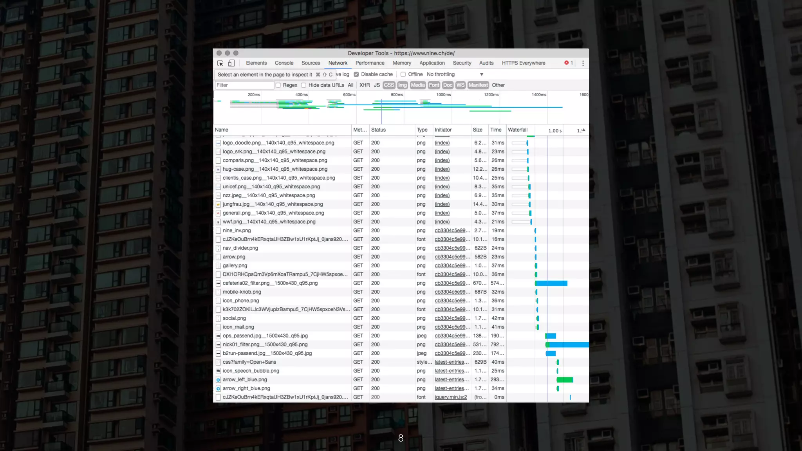Click latest-entries initiator link for css?family=Open+Sans
Image resolution: width=802 pixels, height=451 pixels.
451,362
